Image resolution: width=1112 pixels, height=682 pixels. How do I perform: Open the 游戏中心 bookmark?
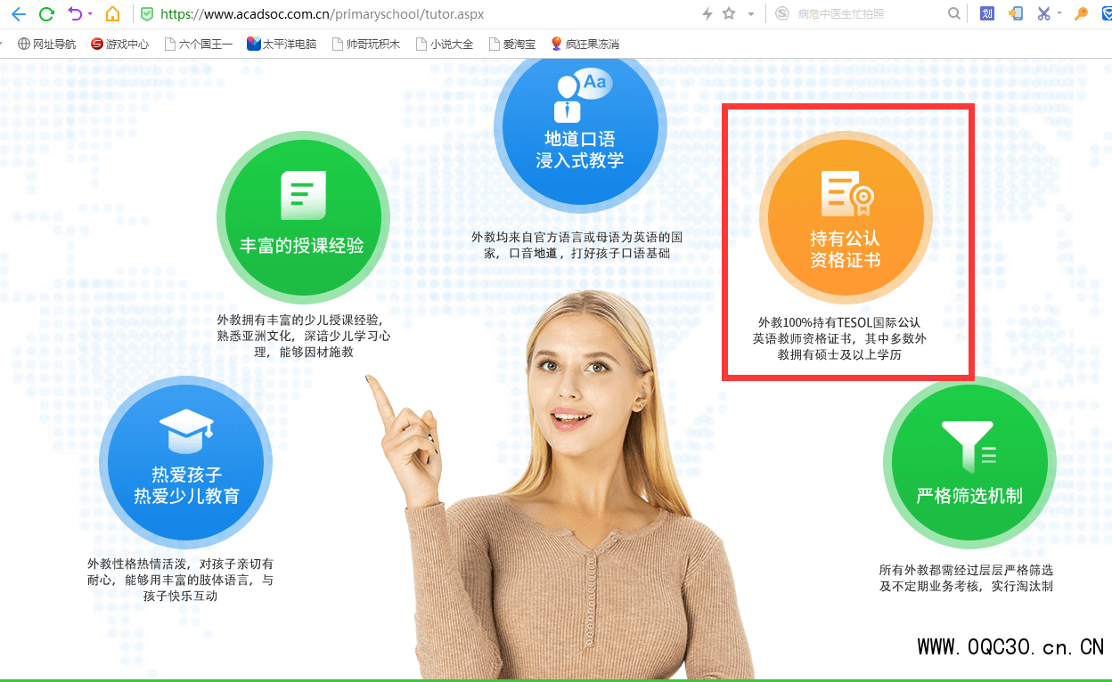(120, 44)
